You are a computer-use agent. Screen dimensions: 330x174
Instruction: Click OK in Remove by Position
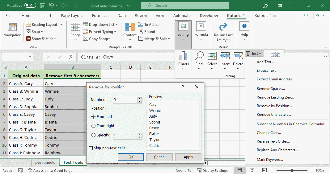[x=131, y=157]
